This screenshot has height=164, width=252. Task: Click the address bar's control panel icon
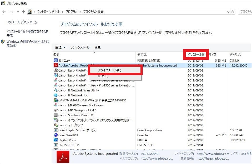pos(29,12)
